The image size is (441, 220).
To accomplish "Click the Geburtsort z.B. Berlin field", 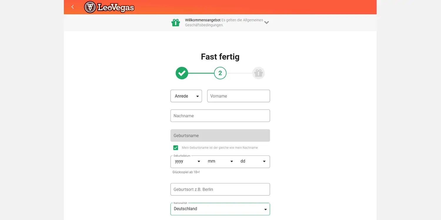I will 220,189.
